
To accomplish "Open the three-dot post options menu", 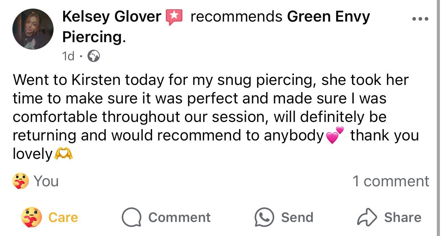I will (420, 19).
